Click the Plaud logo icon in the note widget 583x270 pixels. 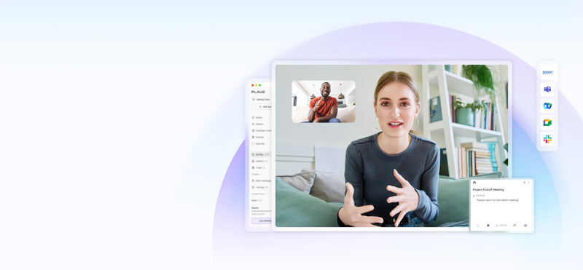(474, 183)
